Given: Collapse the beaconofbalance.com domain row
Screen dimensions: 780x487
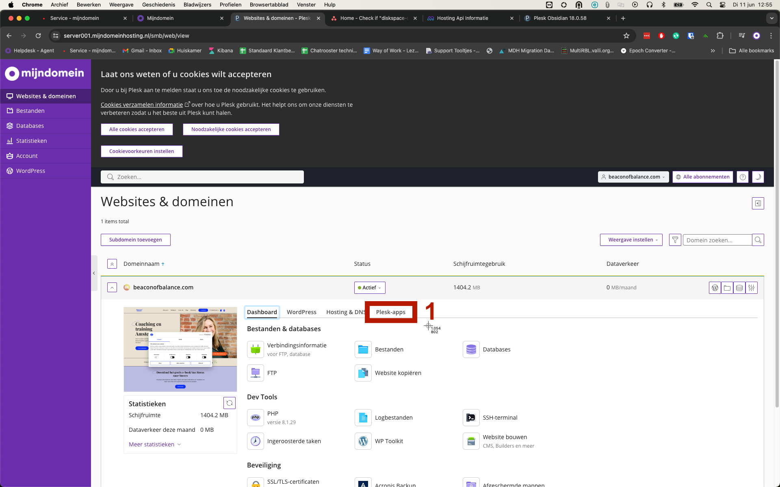Looking at the screenshot, I should [x=112, y=288].
